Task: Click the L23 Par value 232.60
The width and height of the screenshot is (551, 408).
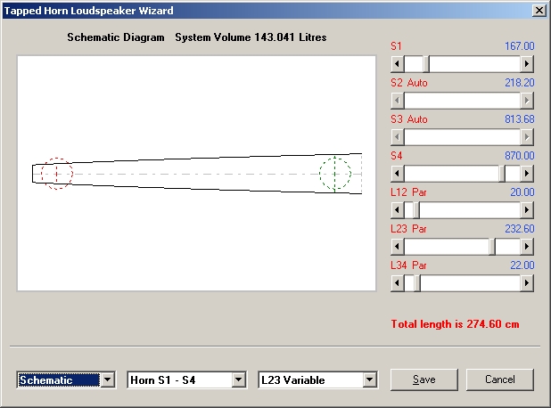Action: pyautogui.click(x=520, y=229)
